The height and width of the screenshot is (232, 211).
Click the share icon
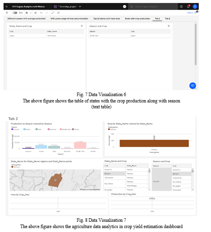[x=35, y=13]
